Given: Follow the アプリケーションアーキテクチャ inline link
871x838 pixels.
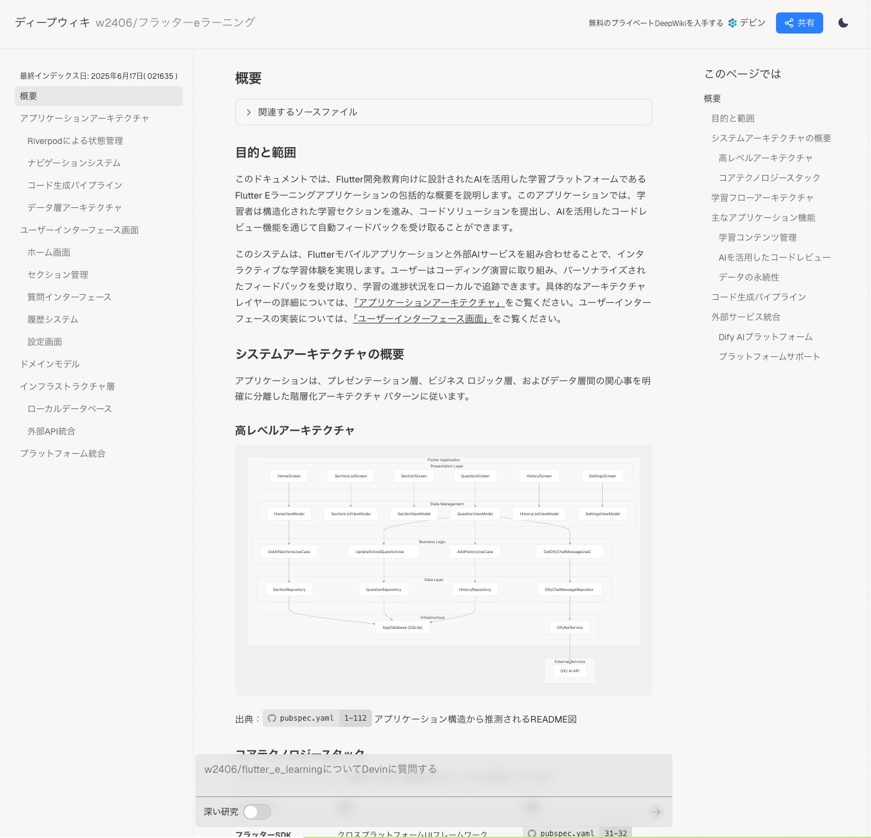Looking at the screenshot, I should (428, 302).
